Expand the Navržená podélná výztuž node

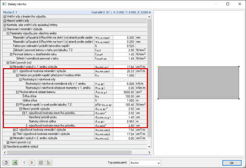pyautogui.click(x=5, y=147)
